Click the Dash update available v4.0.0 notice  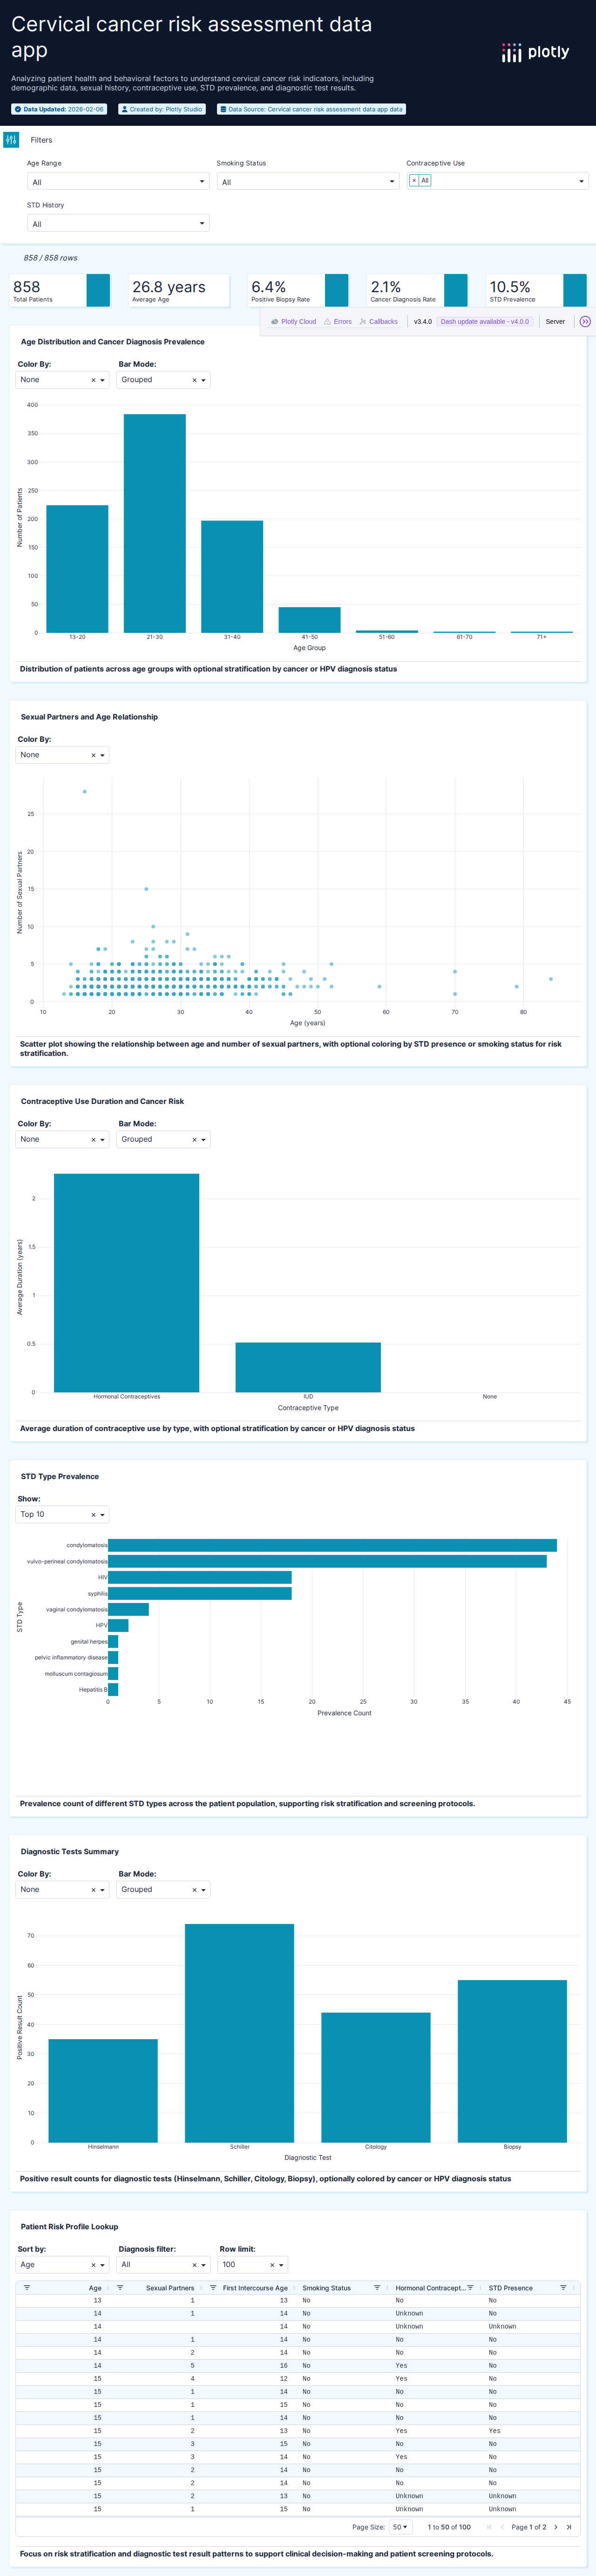[x=485, y=322]
